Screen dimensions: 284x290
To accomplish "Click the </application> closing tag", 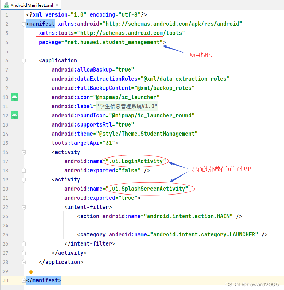I will (61, 262).
